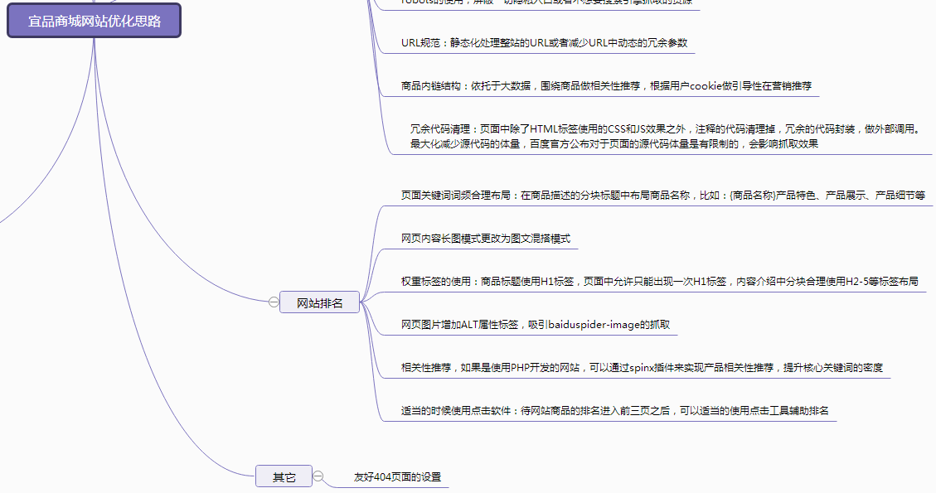Viewport: 936px width, 493px height.
Task: Select the 适当的时候使用点击软件 subtopic
Action: pyautogui.click(x=614, y=411)
